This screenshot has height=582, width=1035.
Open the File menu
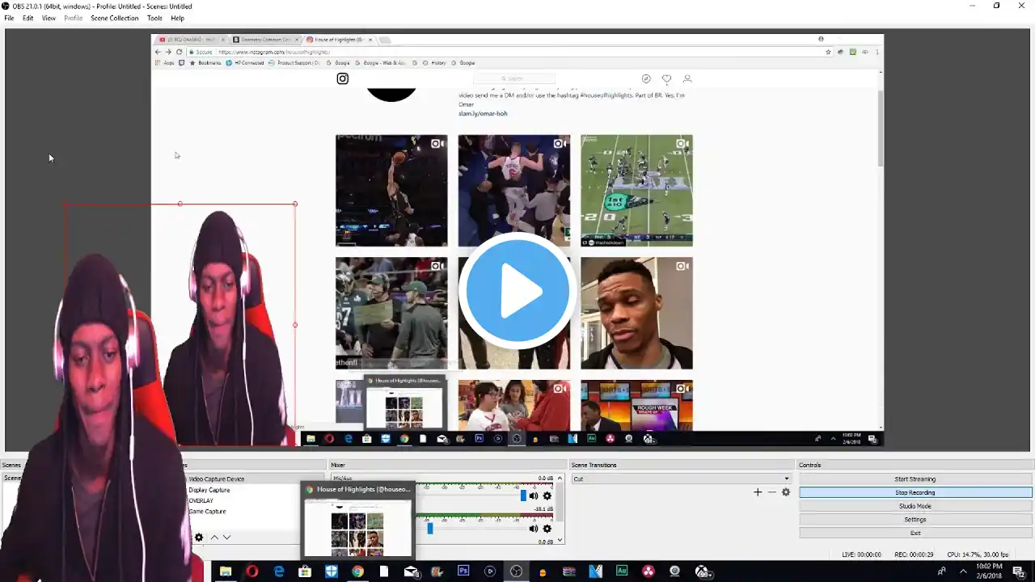point(9,18)
